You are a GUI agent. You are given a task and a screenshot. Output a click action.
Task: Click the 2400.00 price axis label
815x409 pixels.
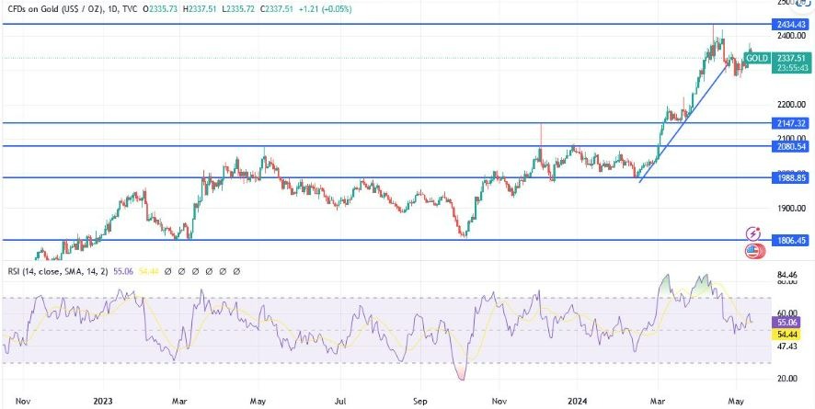(x=790, y=35)
